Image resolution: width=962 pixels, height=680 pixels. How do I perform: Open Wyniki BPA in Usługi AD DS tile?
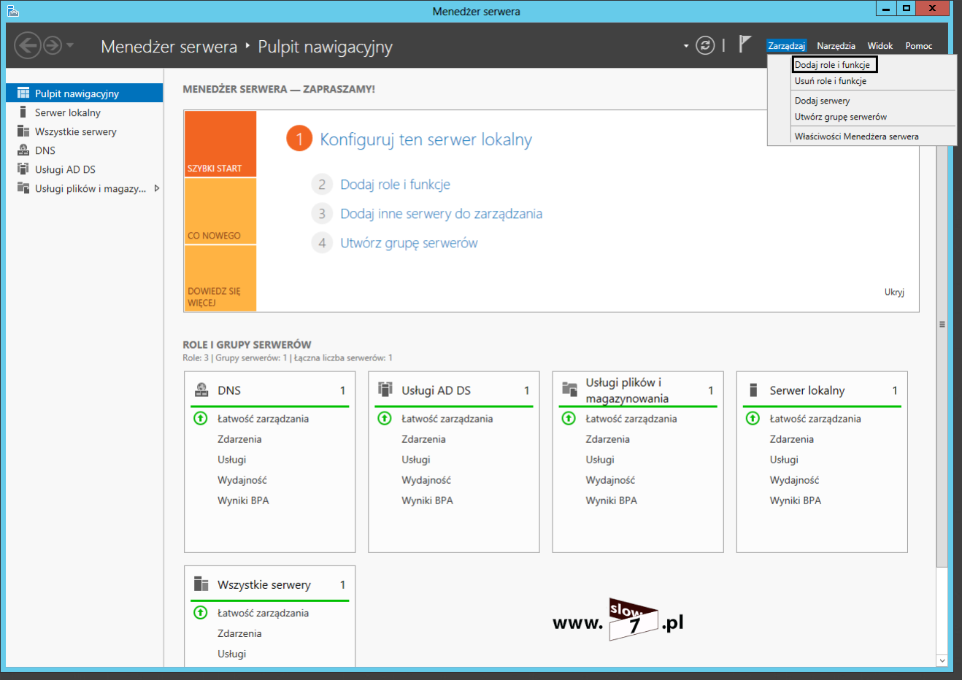tap(427, 501)
